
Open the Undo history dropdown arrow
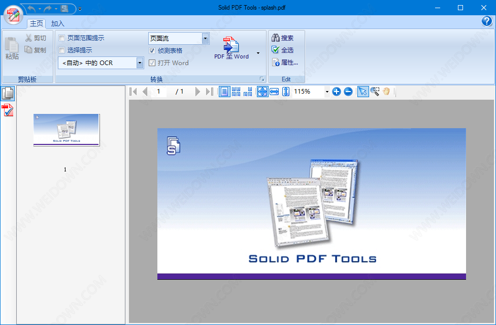pos(40,9)
